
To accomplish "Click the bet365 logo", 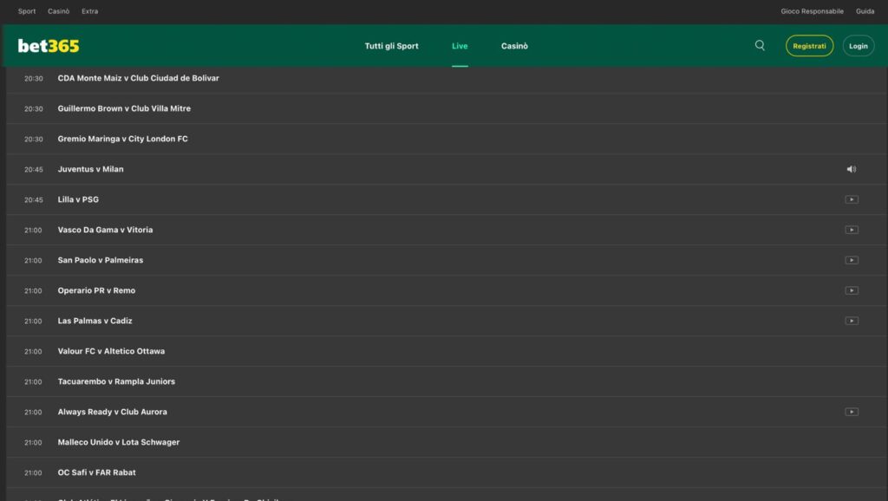I will 49,46.
